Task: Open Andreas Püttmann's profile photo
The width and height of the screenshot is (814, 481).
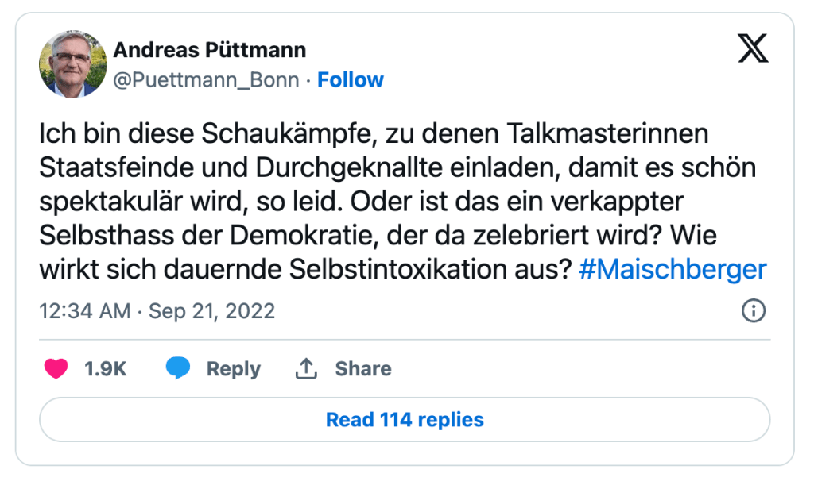Action: tap(73, 64)
